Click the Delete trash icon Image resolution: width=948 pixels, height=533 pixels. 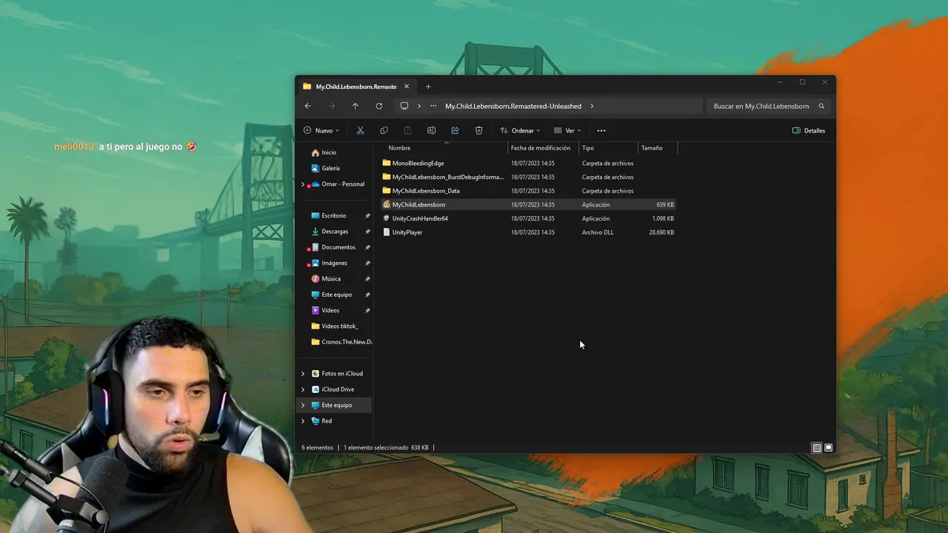click(x=478, y=130)
